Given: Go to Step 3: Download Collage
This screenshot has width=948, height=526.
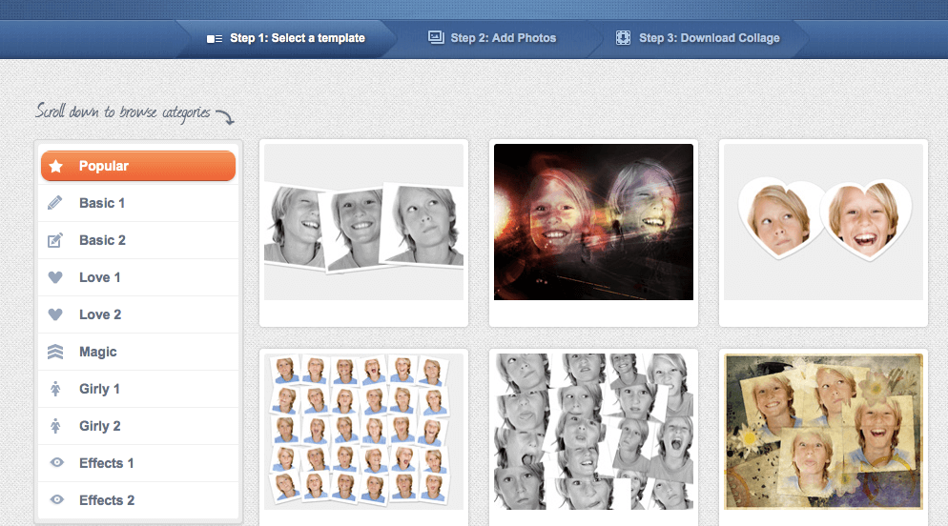Looking at the screenshot, I should [698, 38].
